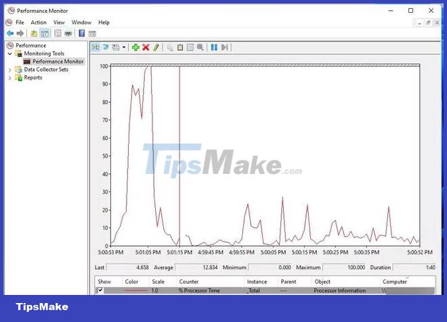Select Reports in the tree
This screenshot has height=322, width=447.
click(x=33, y=77)
